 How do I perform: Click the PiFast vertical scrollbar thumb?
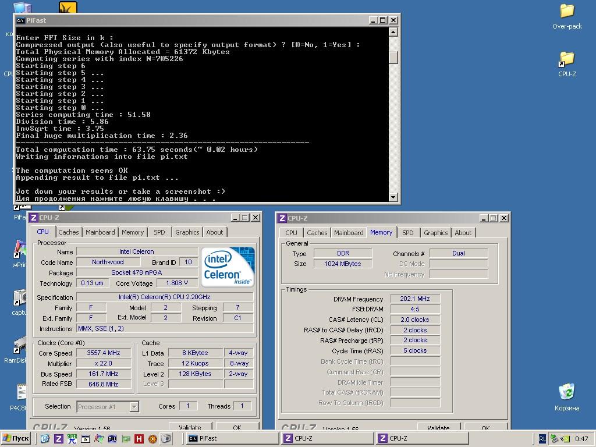point(393,57)
